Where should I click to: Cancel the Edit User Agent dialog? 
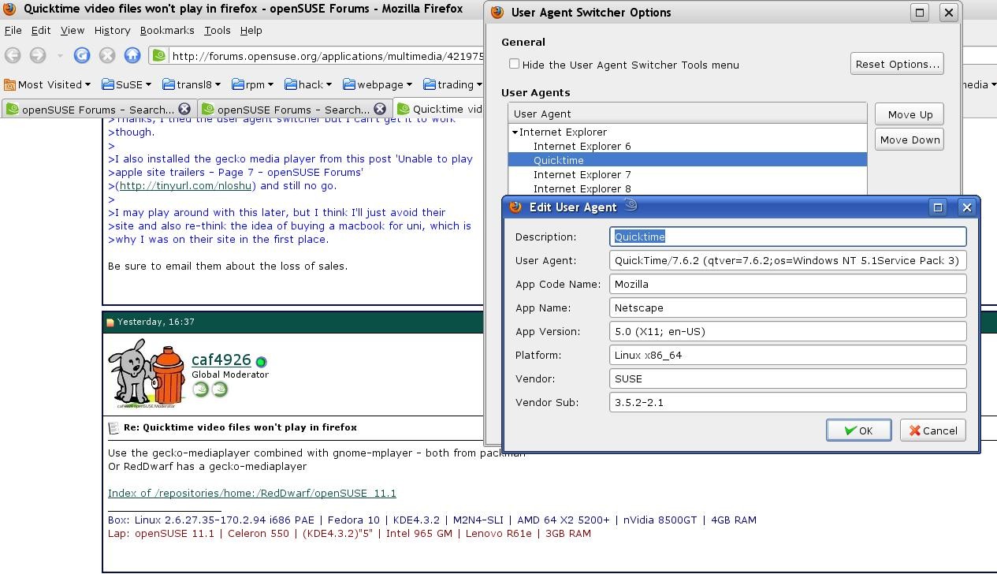click(x=932, y=430)
